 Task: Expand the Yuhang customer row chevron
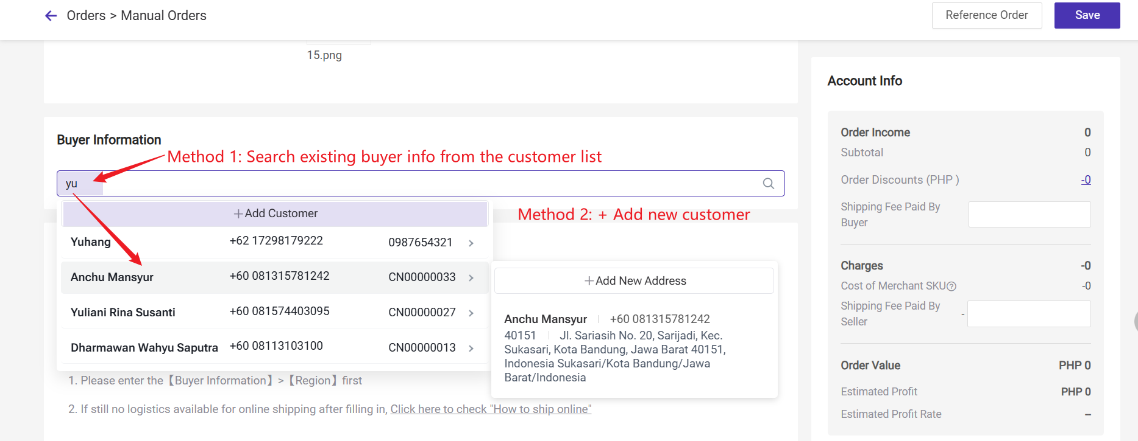(x=471, y=243)
